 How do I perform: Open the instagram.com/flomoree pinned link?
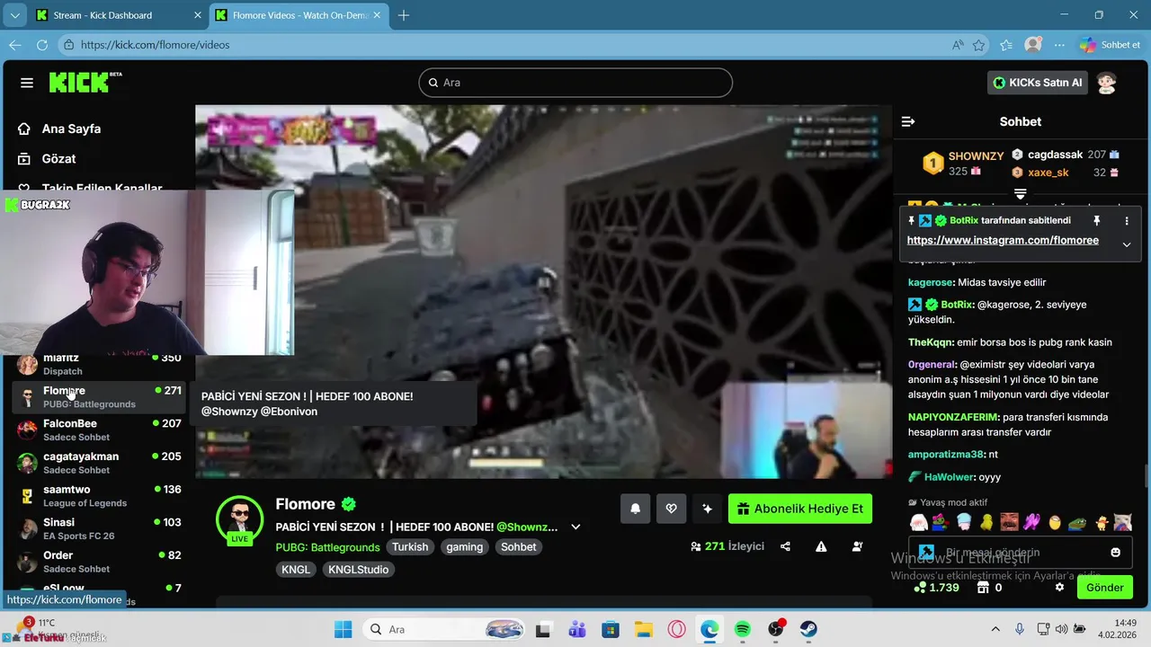click(1003, 240)
